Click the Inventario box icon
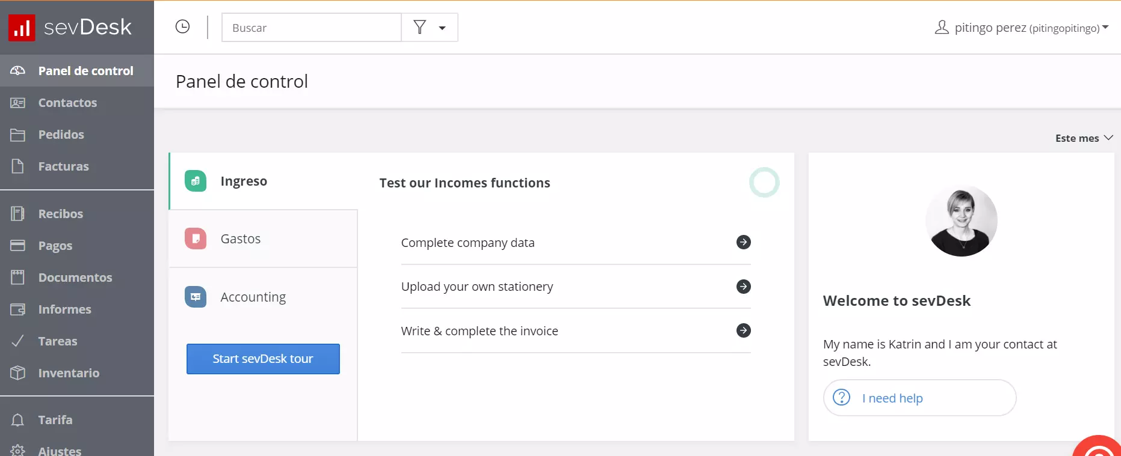 click(18, 373)
